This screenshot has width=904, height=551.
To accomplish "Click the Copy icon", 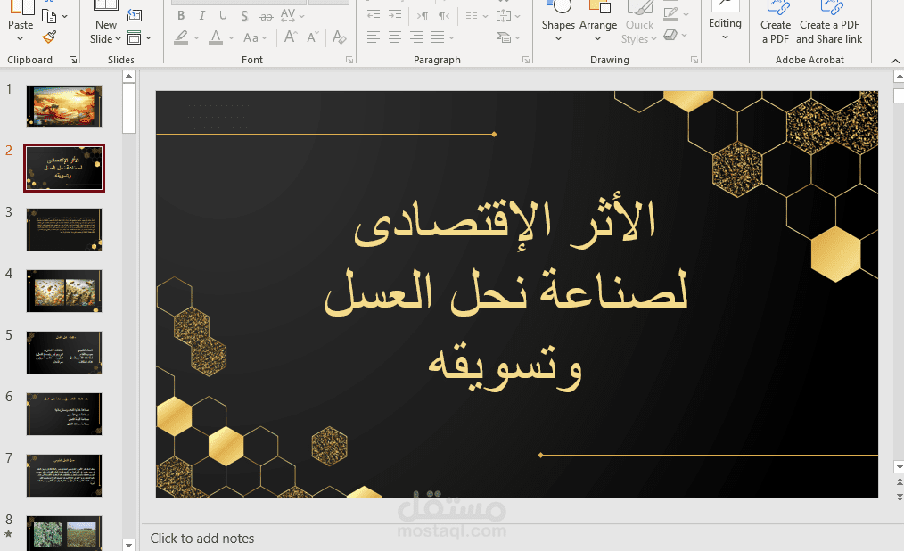I will [50, 16].
